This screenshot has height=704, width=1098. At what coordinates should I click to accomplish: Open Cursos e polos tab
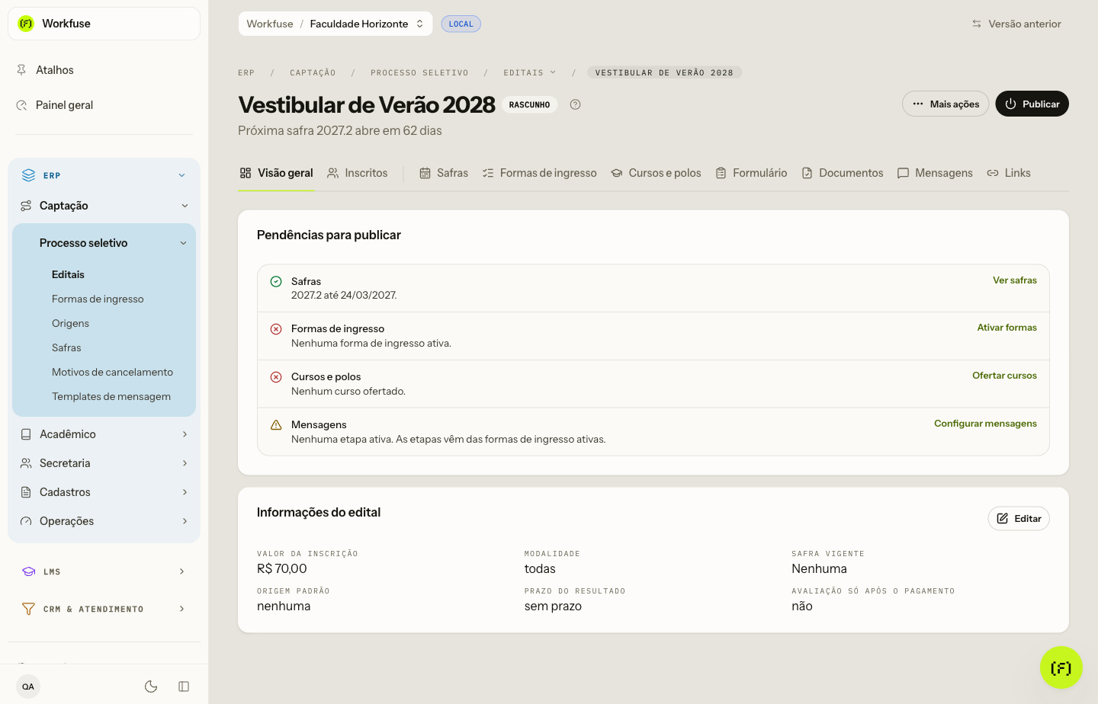(656, 173)
